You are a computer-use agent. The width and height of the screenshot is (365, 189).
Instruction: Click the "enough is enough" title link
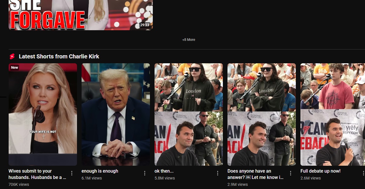click(100, 171)
